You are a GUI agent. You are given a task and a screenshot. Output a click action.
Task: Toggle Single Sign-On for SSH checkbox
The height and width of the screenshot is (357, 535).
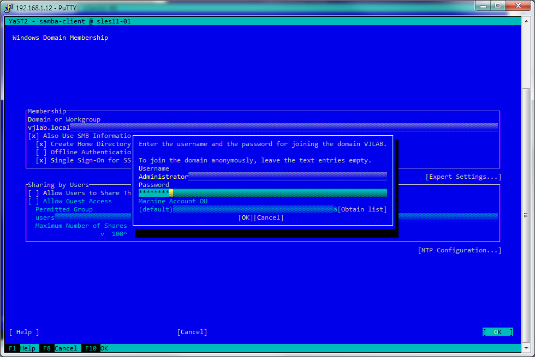click(x=41, y=160)
